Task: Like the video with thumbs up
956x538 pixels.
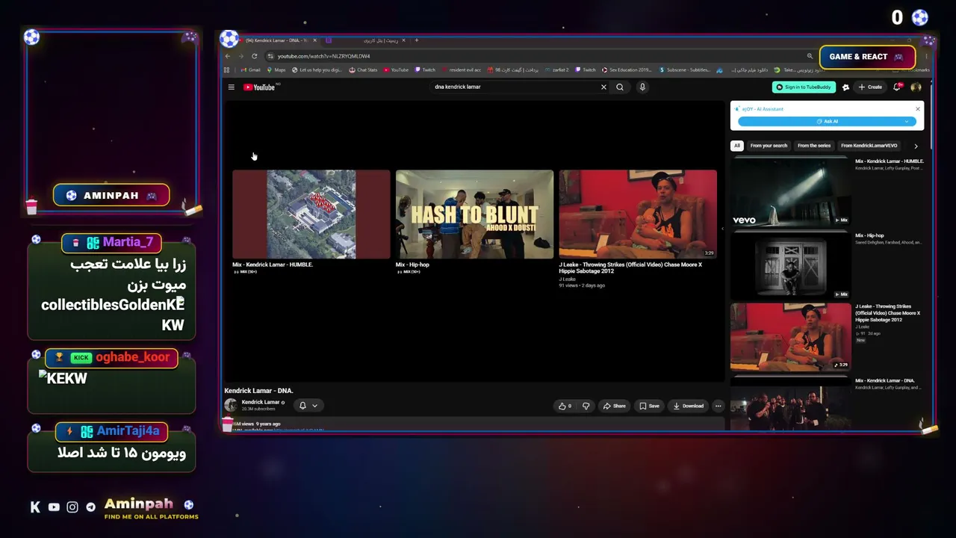Action: (x=565, y=406)
